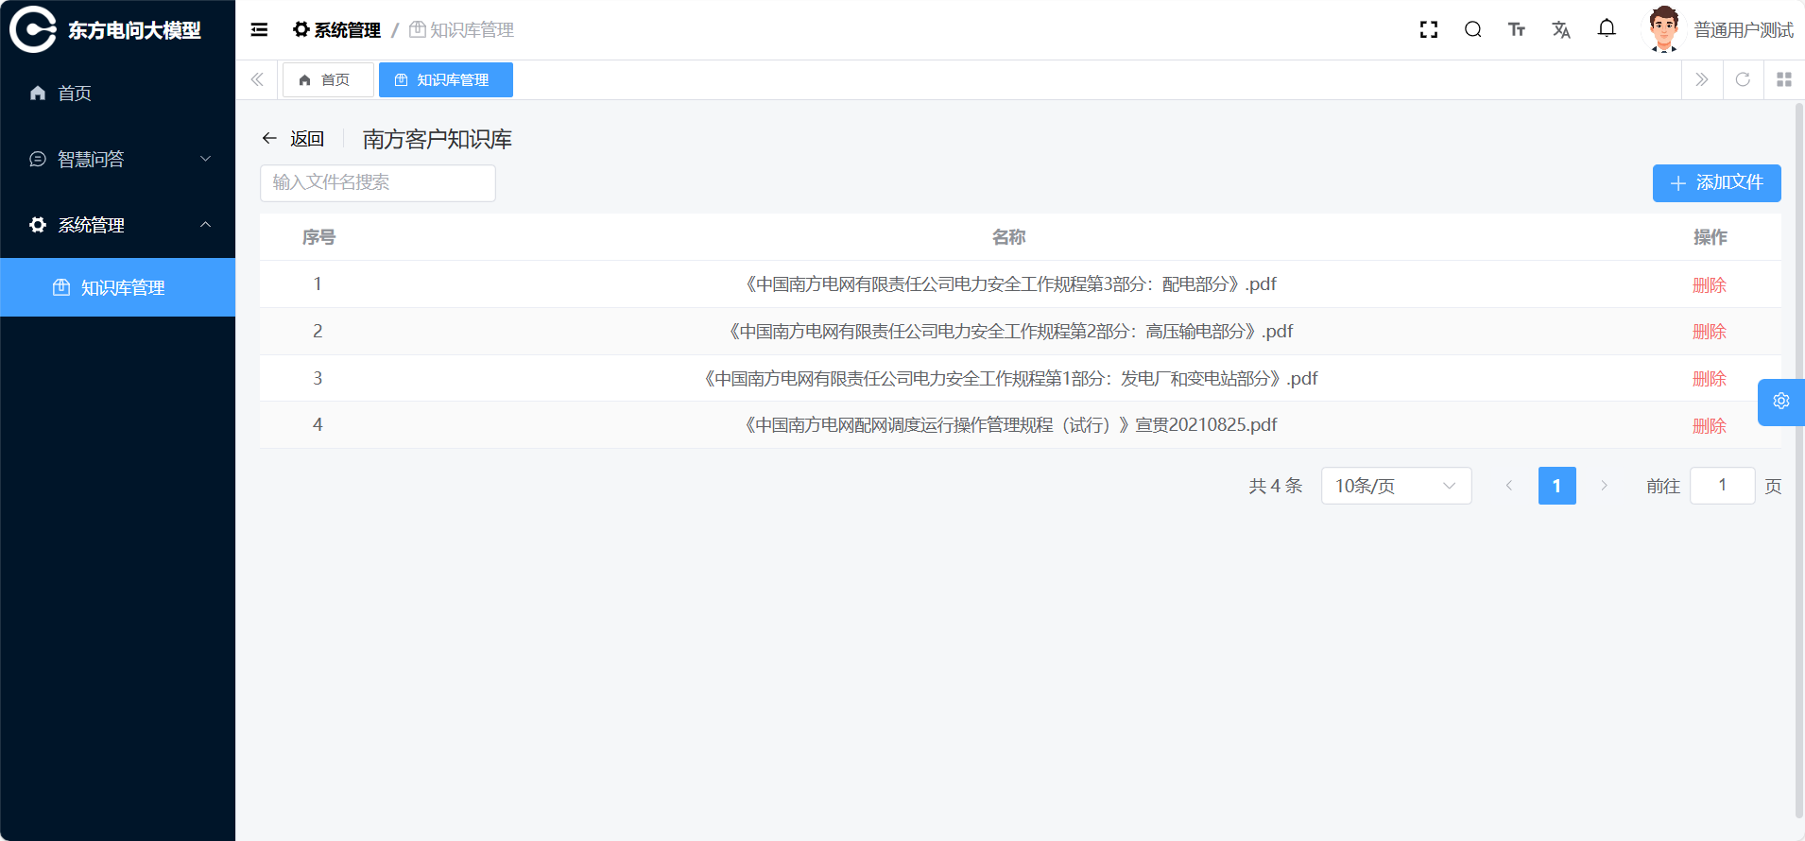Toggle the sidebar collapse hamburger icon
This screenshot has width=1805, height=841.
click(259, 30)
